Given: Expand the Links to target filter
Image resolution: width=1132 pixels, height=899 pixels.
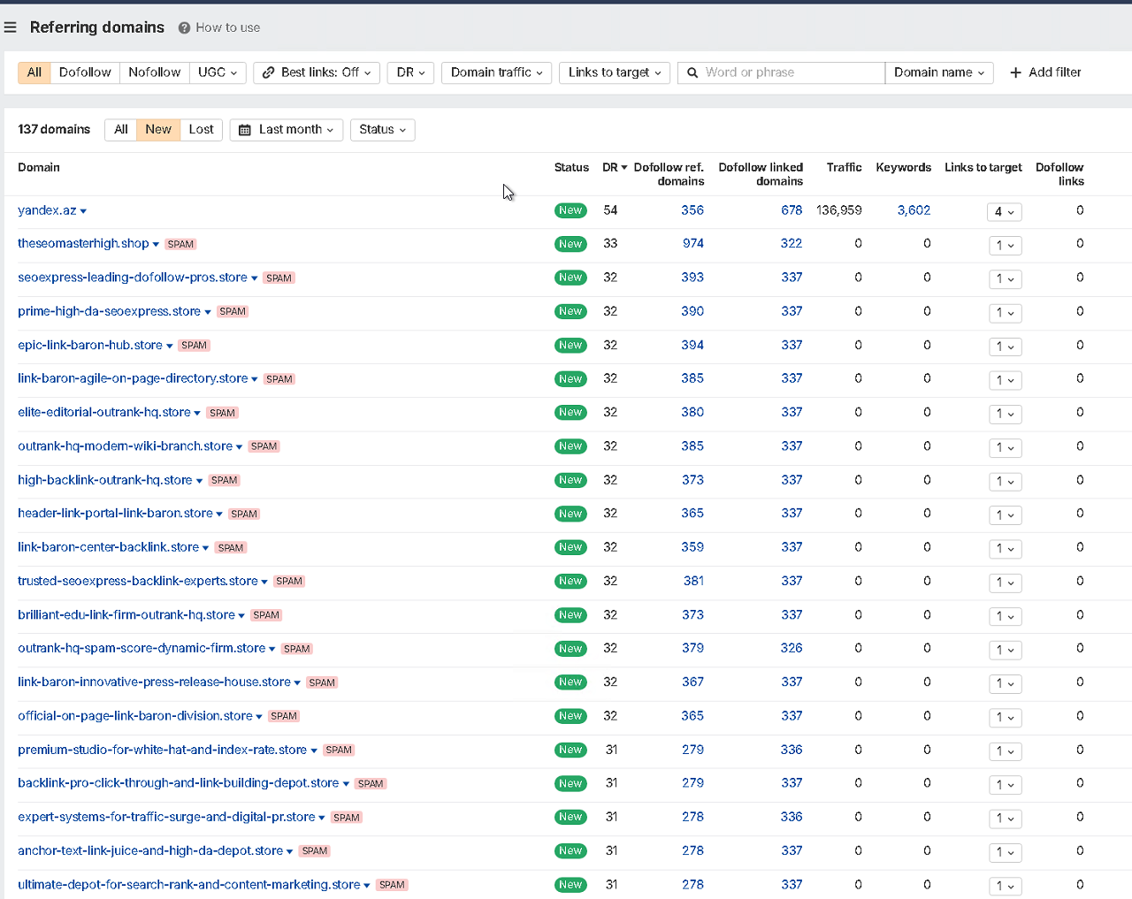Looking at the screenshot, I should (x=615, y=72).
